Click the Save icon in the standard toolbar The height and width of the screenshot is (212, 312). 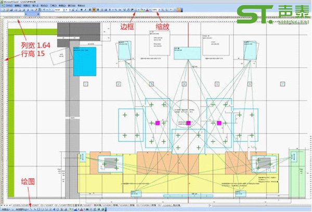pyautogui.click(x=11, y=9)
